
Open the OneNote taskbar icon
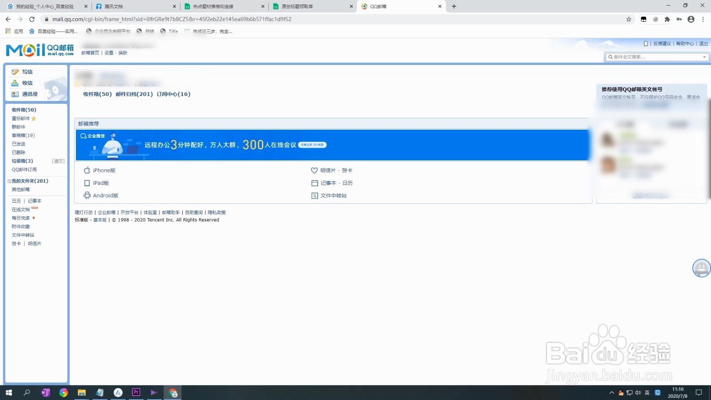45,392
